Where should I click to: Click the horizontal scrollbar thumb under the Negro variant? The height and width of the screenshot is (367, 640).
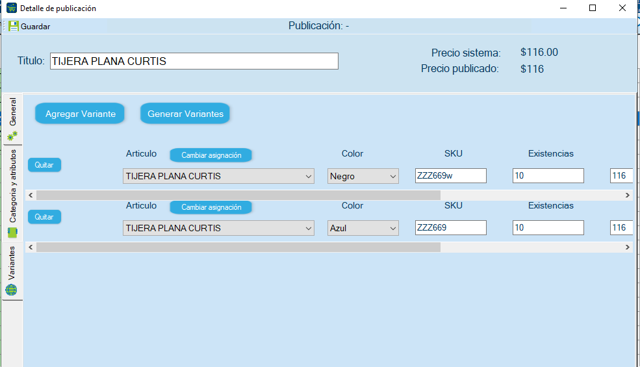coord(238,195)
